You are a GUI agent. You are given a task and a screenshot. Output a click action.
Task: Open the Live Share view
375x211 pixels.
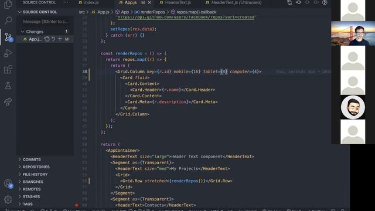[x=8, y=101]
